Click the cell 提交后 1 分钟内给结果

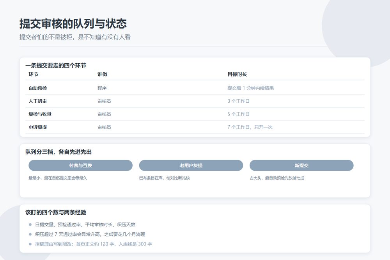(x=250, y=88)
